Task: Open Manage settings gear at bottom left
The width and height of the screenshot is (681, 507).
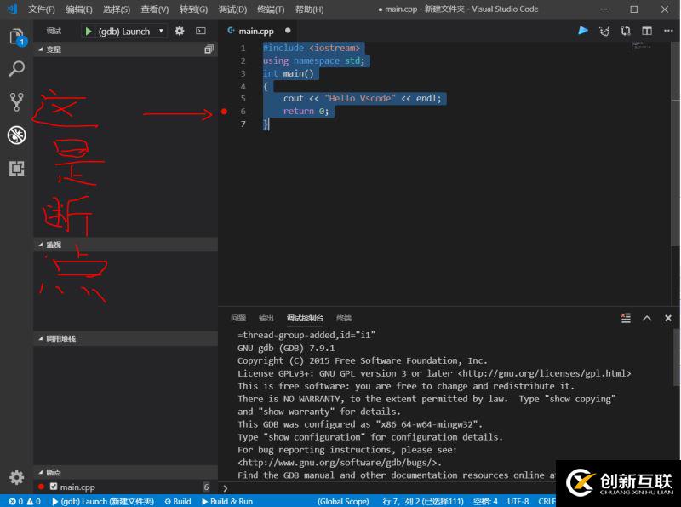Action: click(16, 477)
